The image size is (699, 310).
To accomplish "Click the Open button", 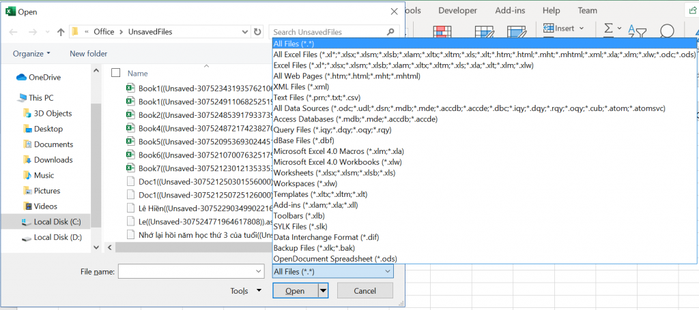I will [295, 291].
